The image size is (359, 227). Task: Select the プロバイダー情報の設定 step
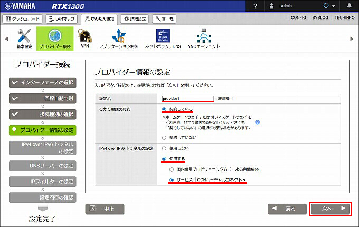[43, 130]
